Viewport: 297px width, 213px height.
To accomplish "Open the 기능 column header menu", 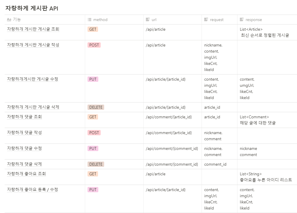I will 15,19.
